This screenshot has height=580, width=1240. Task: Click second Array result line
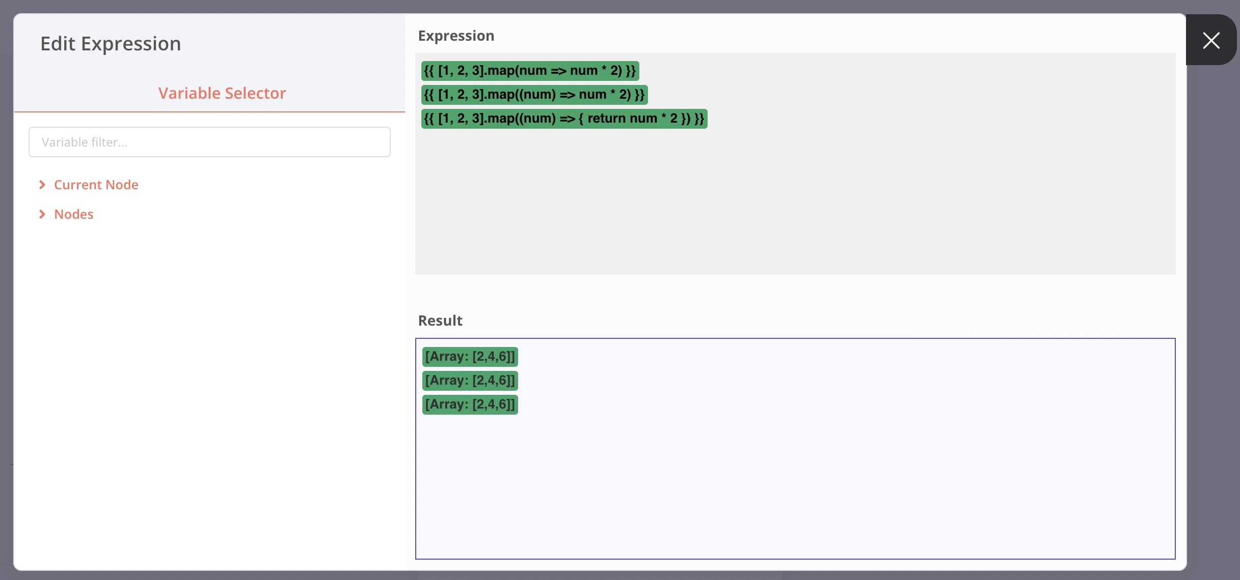(x=470, y=381)
